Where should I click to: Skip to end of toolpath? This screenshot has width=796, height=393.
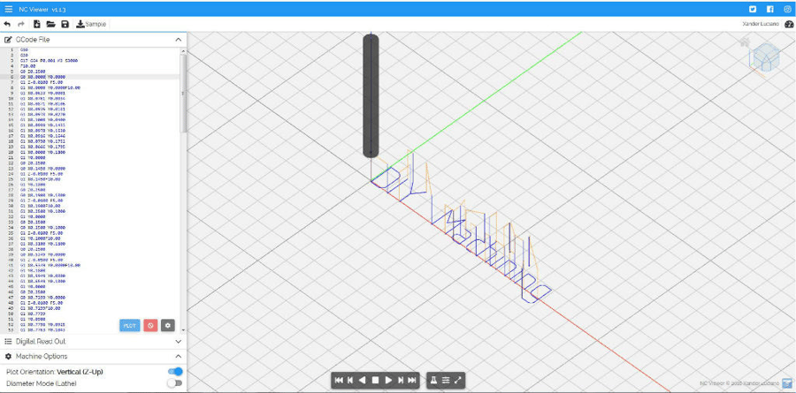pos(412,381)
